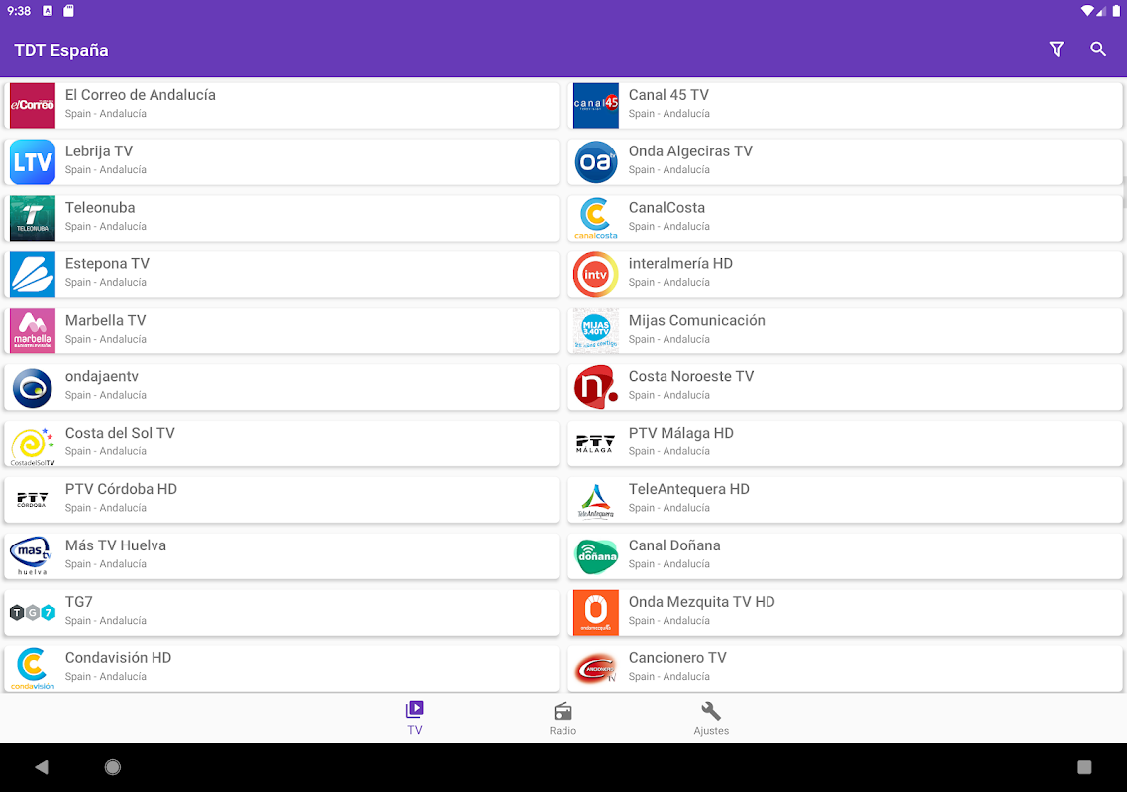Open Costa Noroeste TV
Screen dimensions: 1127x792
click(846, 387)
